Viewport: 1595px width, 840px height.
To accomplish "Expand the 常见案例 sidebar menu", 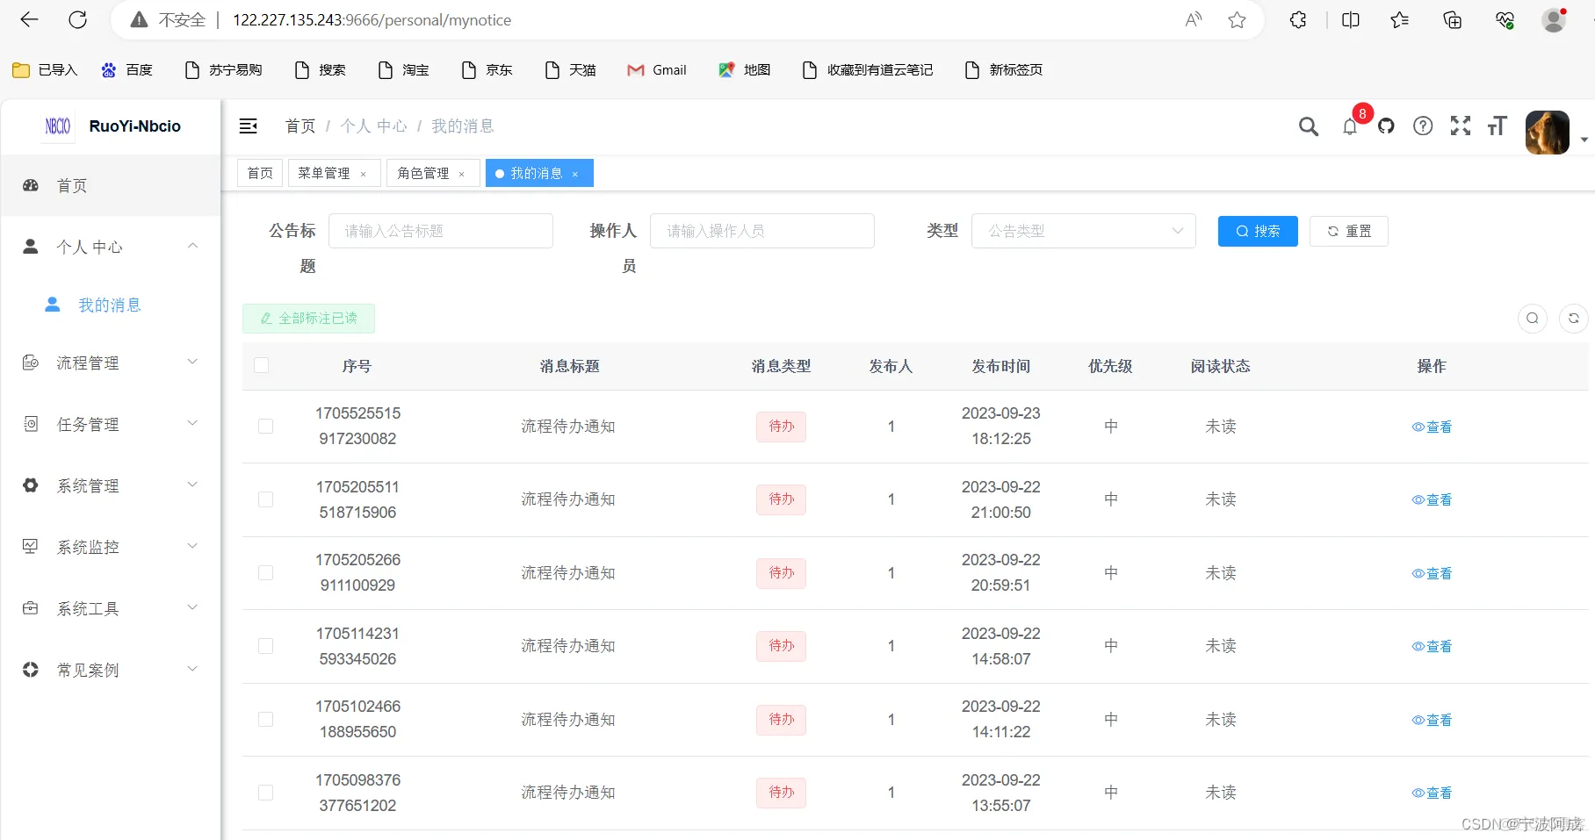I will [x=110, y=670].
